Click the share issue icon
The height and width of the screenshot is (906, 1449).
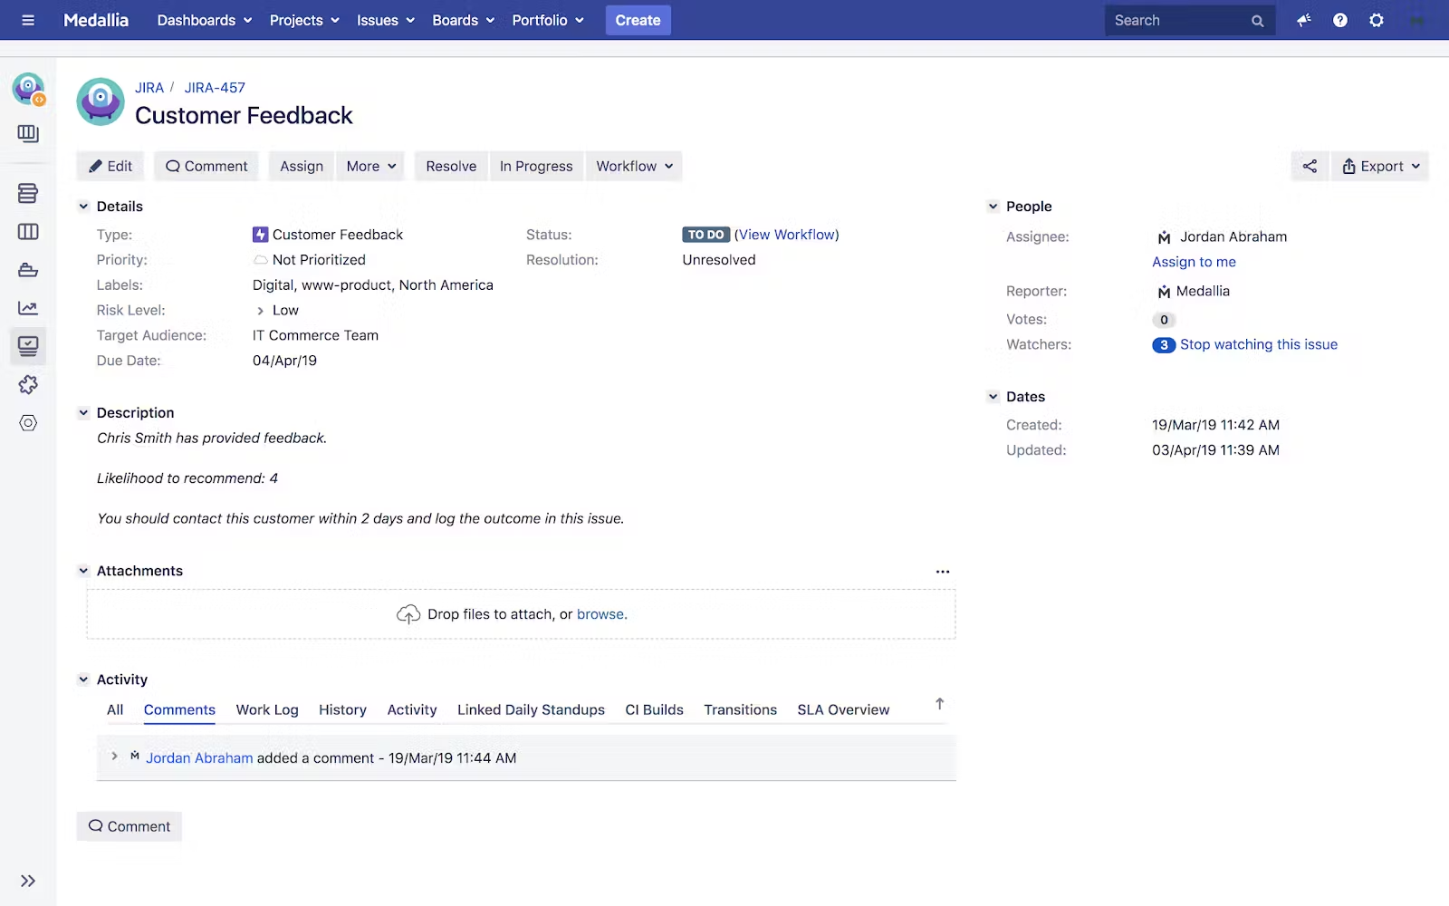point(1310,166)
